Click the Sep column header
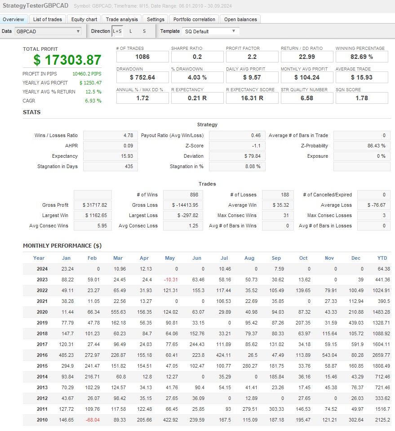 276,258
